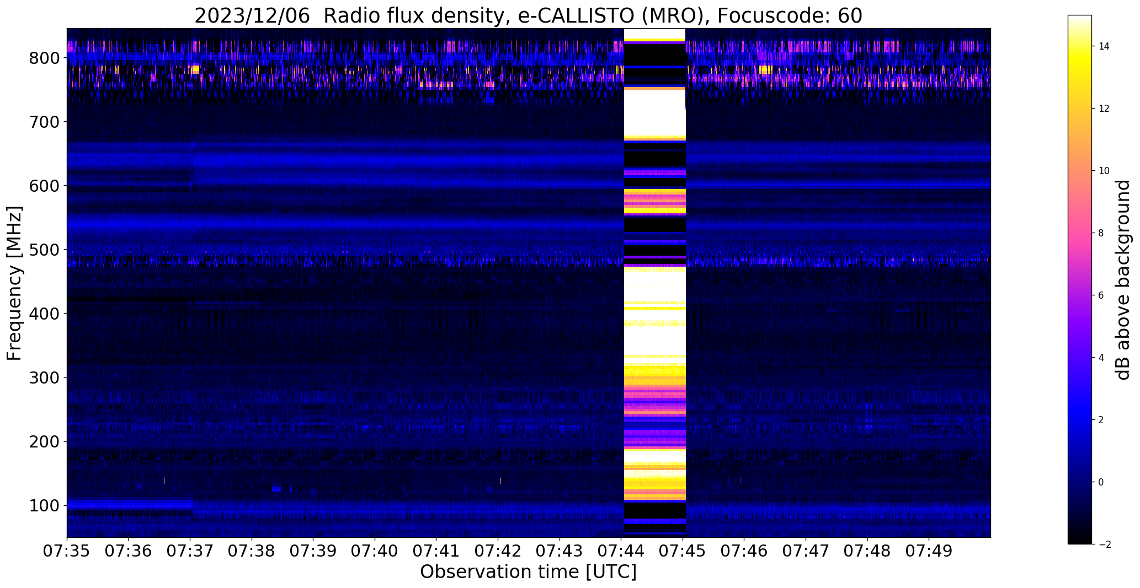Click the bright saturated burst column at 07:44

[654, 283]
